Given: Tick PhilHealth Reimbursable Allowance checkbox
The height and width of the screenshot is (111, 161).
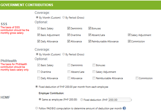Looking at the screenshot, I should (x=94, y=78).
